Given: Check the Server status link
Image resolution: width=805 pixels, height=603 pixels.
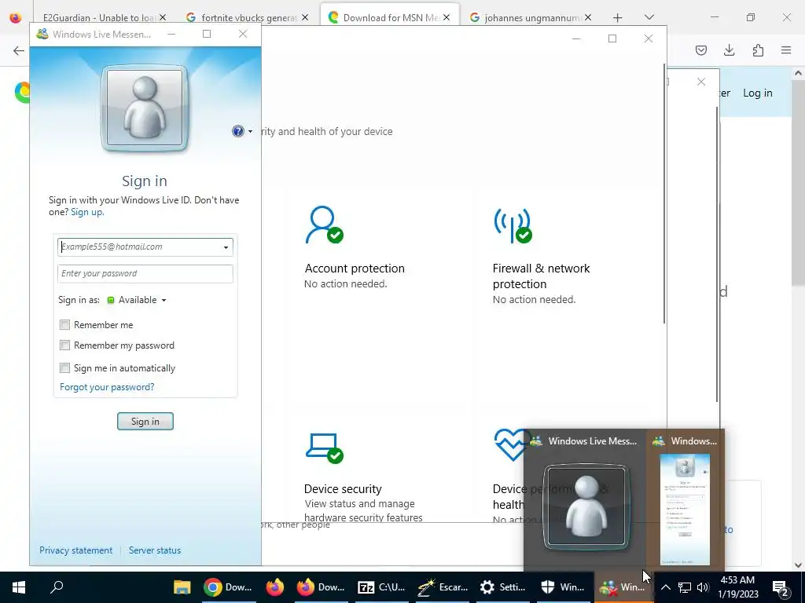Looking at the screenshot, I should coord(155,550).
